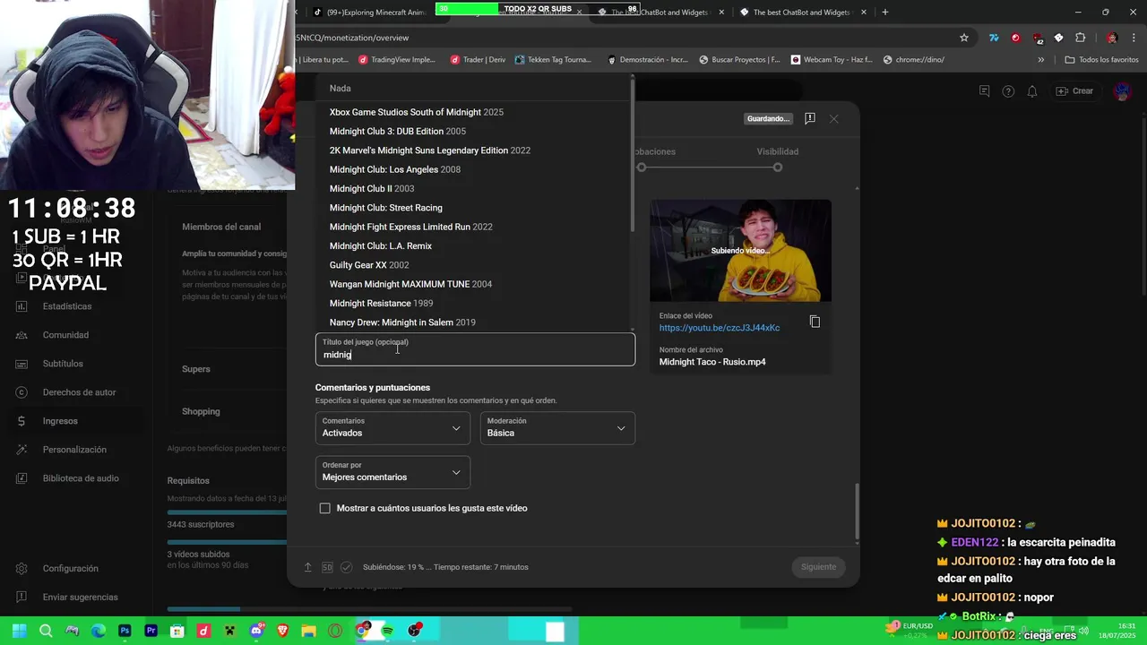Expand the Ordenar por dropdown
The image size is (1147, 645).
pos(392,472)
